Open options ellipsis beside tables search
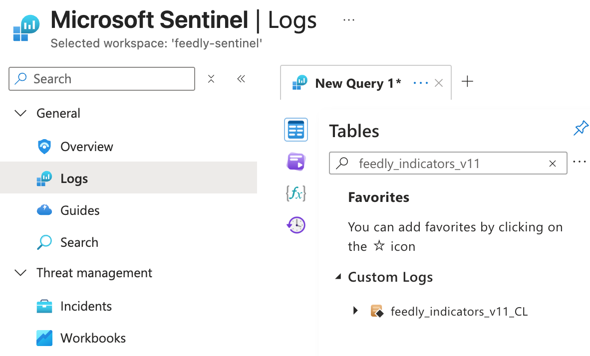Image resolution: width=590 pixels, height=356 pixels. click(x=580, y=162)
